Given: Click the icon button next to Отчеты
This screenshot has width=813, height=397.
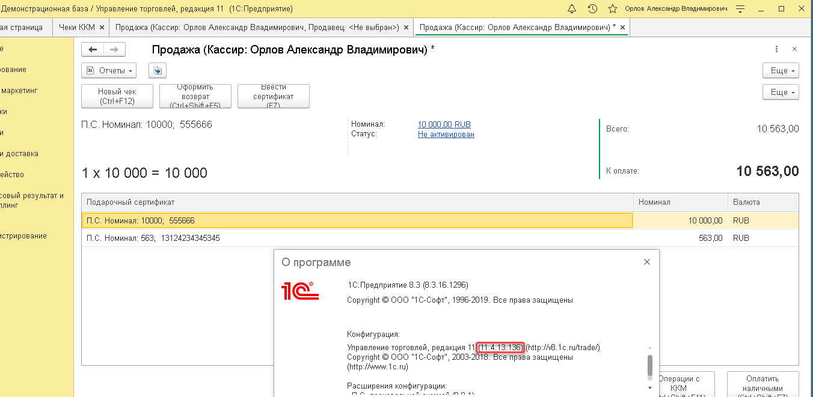Looking at the screenshot, I should coord(156,70).
